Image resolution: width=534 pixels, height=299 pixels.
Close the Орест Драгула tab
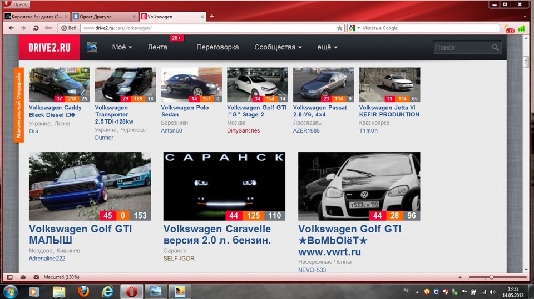[x=134, y=16]
